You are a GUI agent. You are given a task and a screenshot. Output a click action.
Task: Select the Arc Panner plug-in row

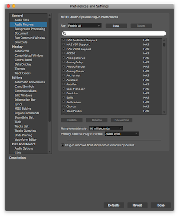(x=111, y=75)
